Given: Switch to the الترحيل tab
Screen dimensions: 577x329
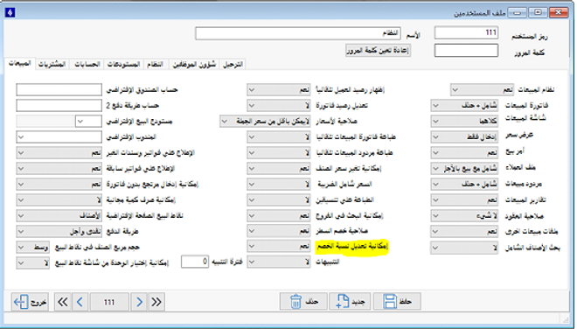Looking at the screenshot, I should click(233, 65).
